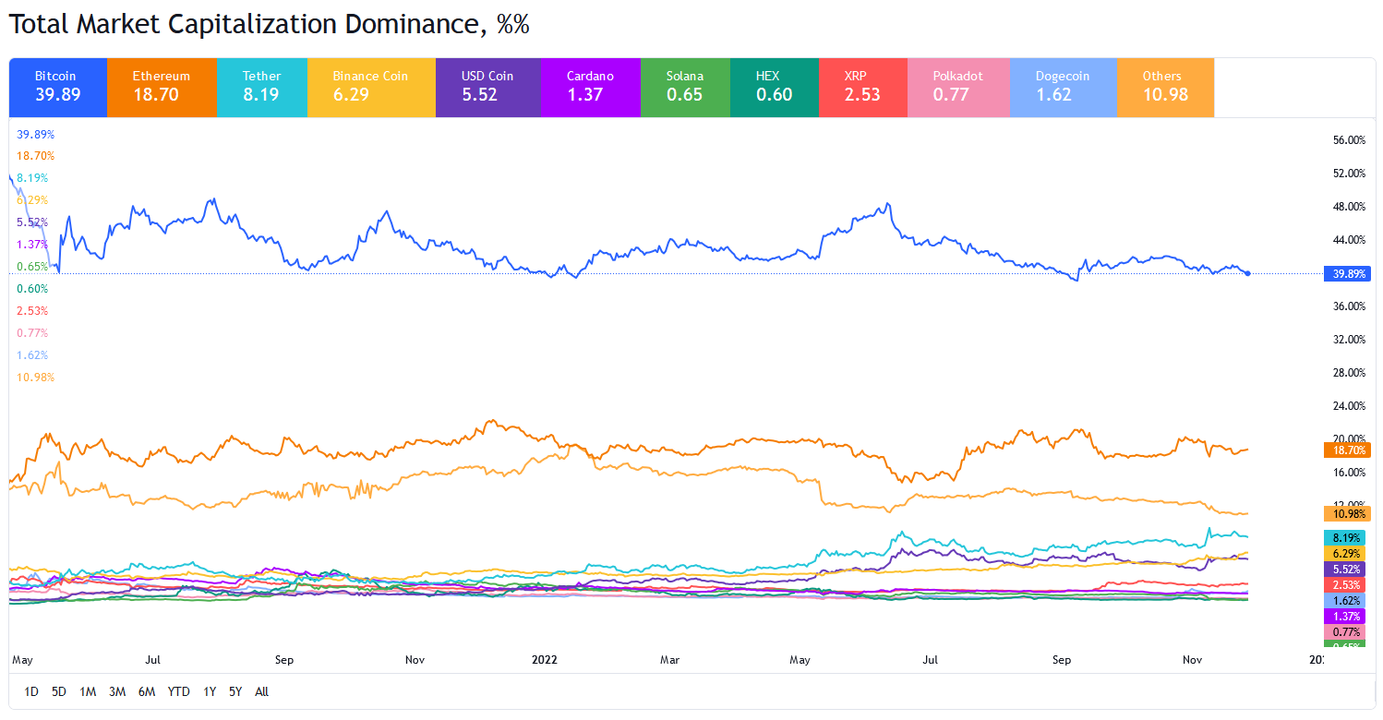
Task: Choose the YTD time range
Action: 179,691
